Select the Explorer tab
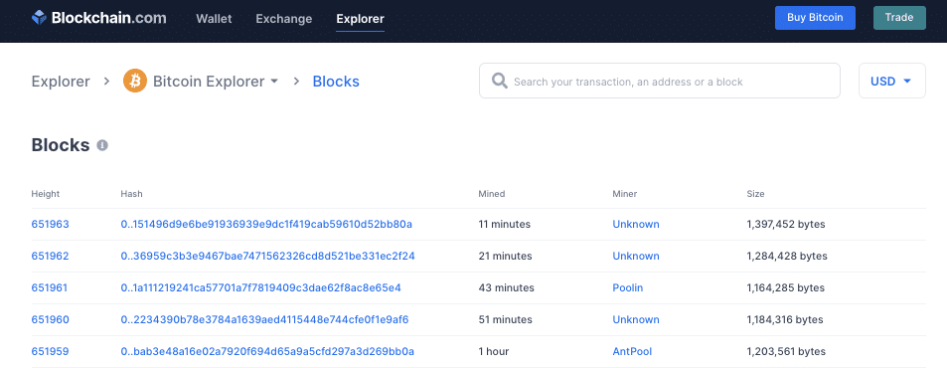The height and width of the screenshot is (368, 947). [x=360, y=19]
